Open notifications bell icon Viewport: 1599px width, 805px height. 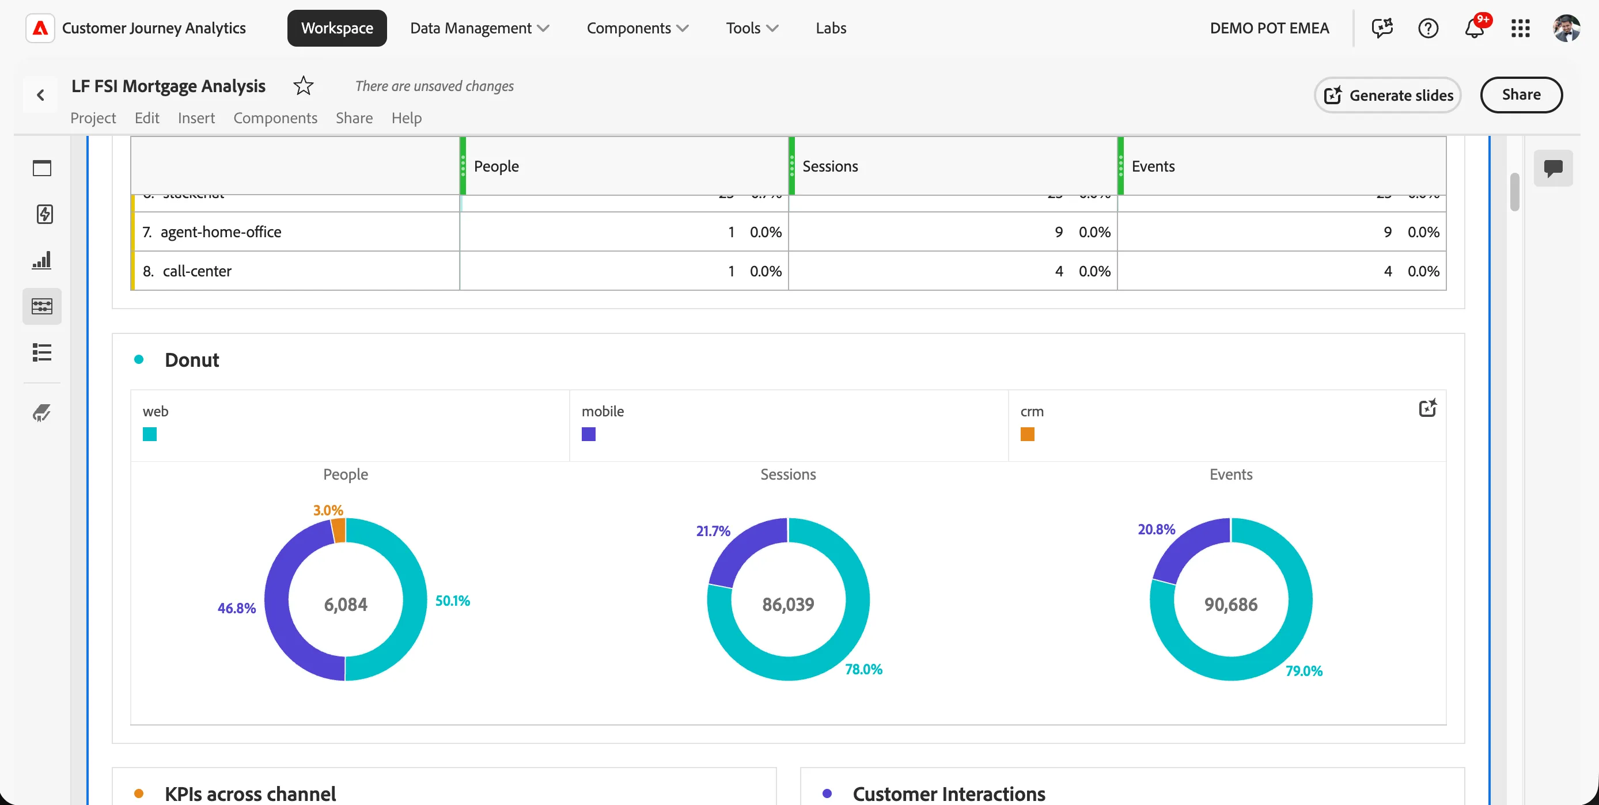[x=1475, y=28]
